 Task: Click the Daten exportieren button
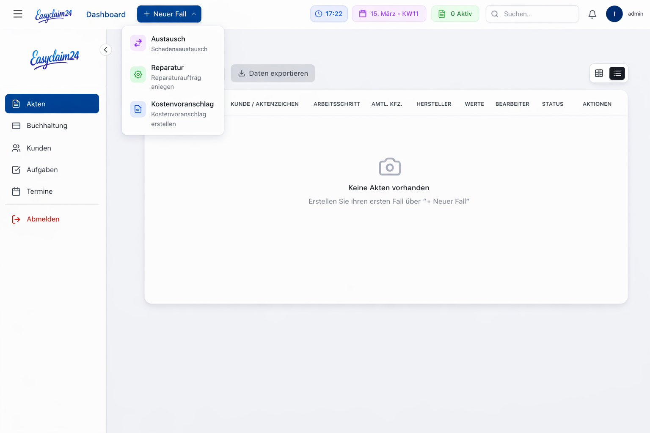[x=273, y=73]
